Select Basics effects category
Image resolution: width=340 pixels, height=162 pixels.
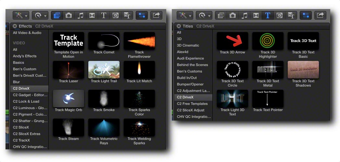coord(19,63)
